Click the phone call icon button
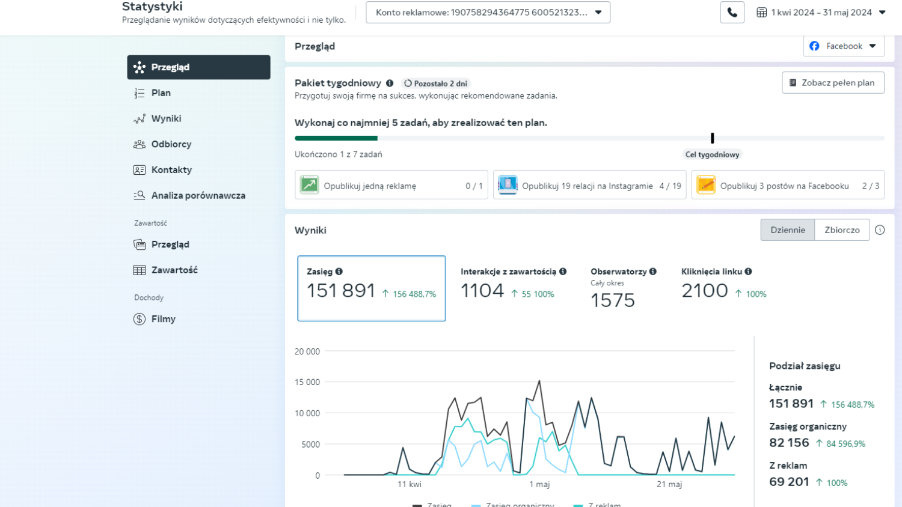 click(732, 13)
